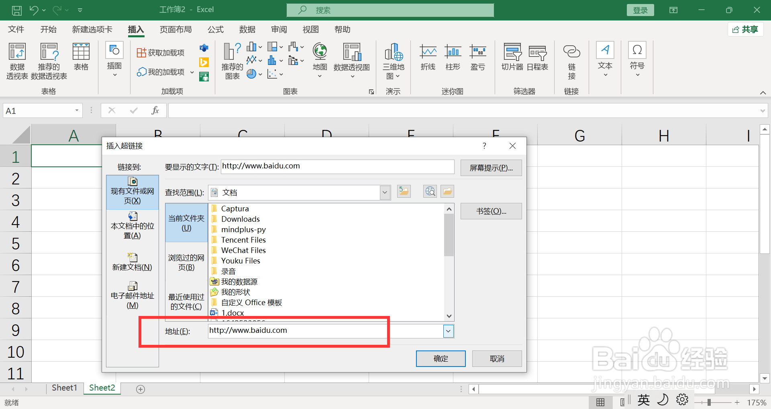Insert Column sparkline (柱形)
771x409 pixels.
(x=453, y=57)
